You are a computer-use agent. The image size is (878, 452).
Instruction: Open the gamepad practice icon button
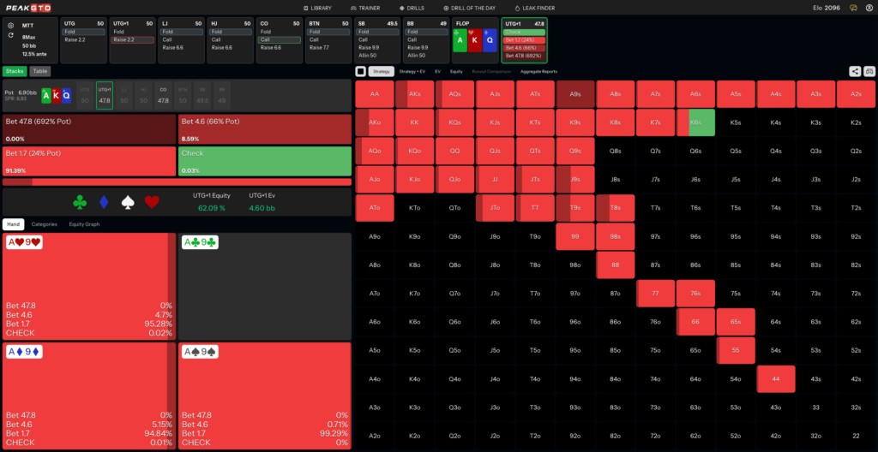pos(869,71)
